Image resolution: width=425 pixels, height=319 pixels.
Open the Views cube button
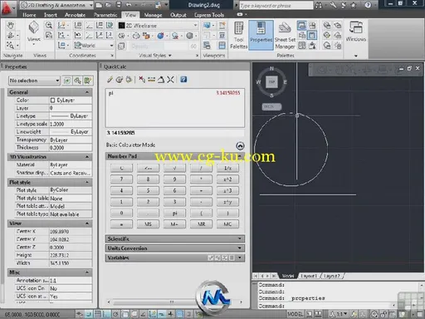tap(34, 32)
